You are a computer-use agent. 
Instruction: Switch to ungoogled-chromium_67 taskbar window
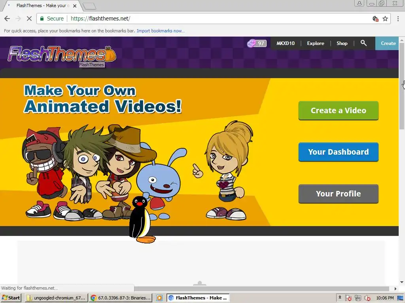(56, 298)
